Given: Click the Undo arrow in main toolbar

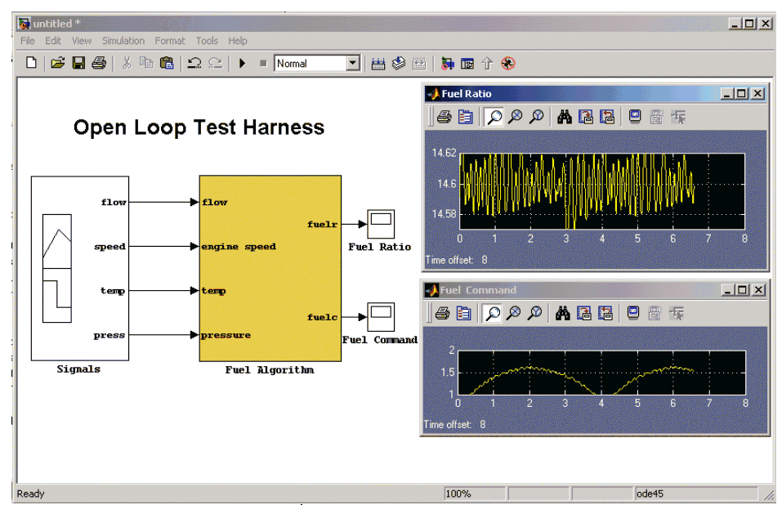Looking at the screenshot, I should pos(194,63).
